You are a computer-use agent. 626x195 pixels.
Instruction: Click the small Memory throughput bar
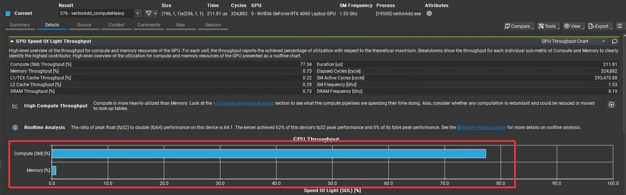pos(54,170)
